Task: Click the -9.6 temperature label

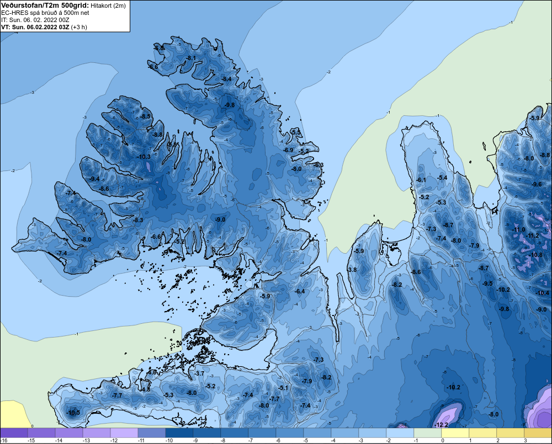Action: point(537,184)
